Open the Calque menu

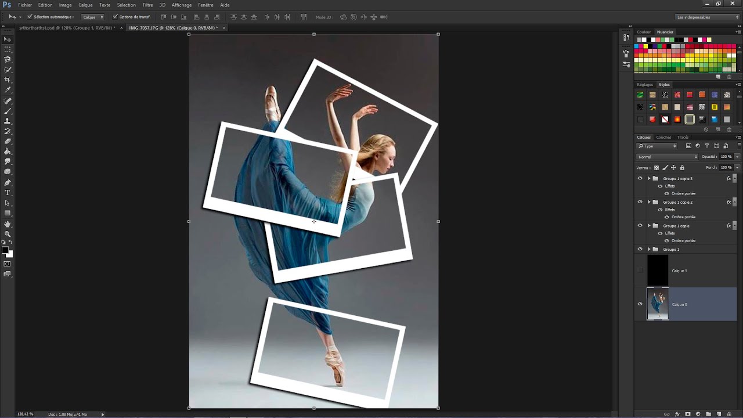85,5
